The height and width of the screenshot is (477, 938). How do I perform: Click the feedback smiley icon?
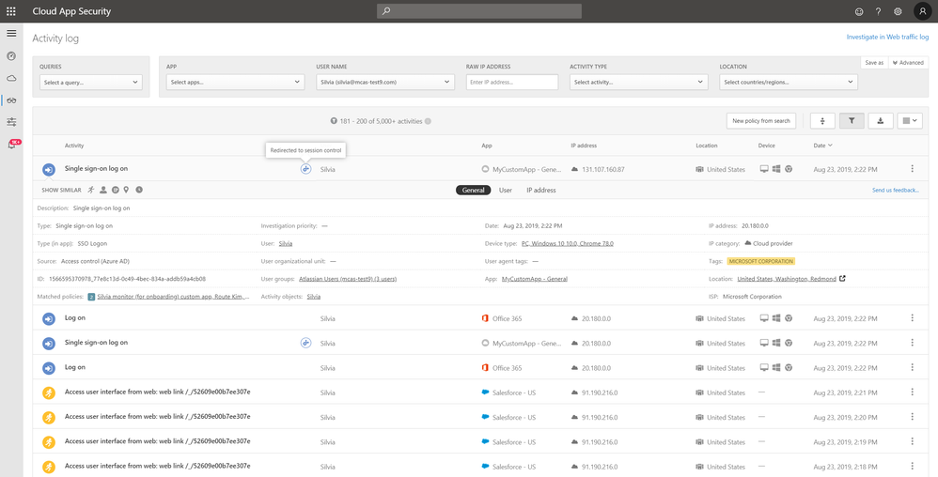(x=859, y=11)
